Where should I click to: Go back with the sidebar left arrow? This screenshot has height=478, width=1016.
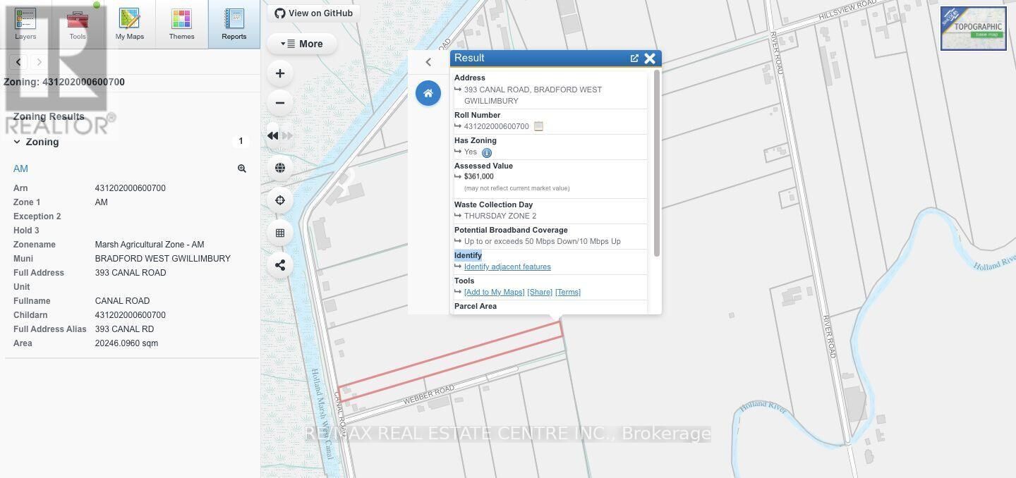[18, 62]
